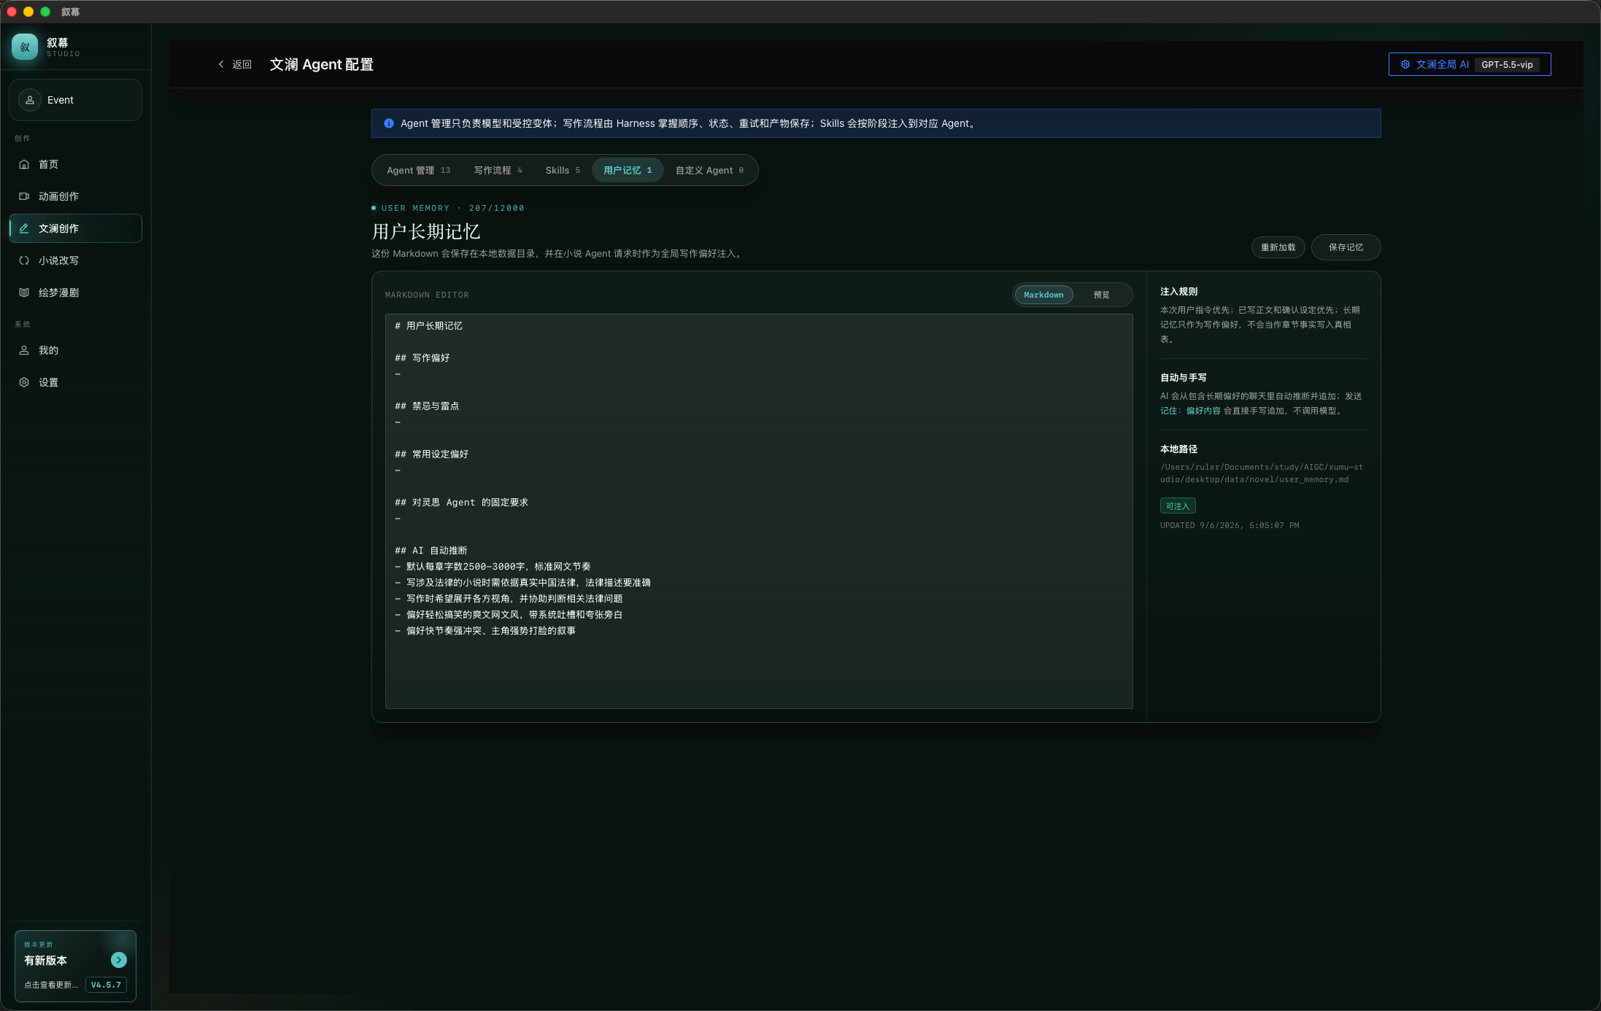Click the '## 写作偏好' heading line
Viewport: 1601px width, 1011px height.
[x=423, y=357]
